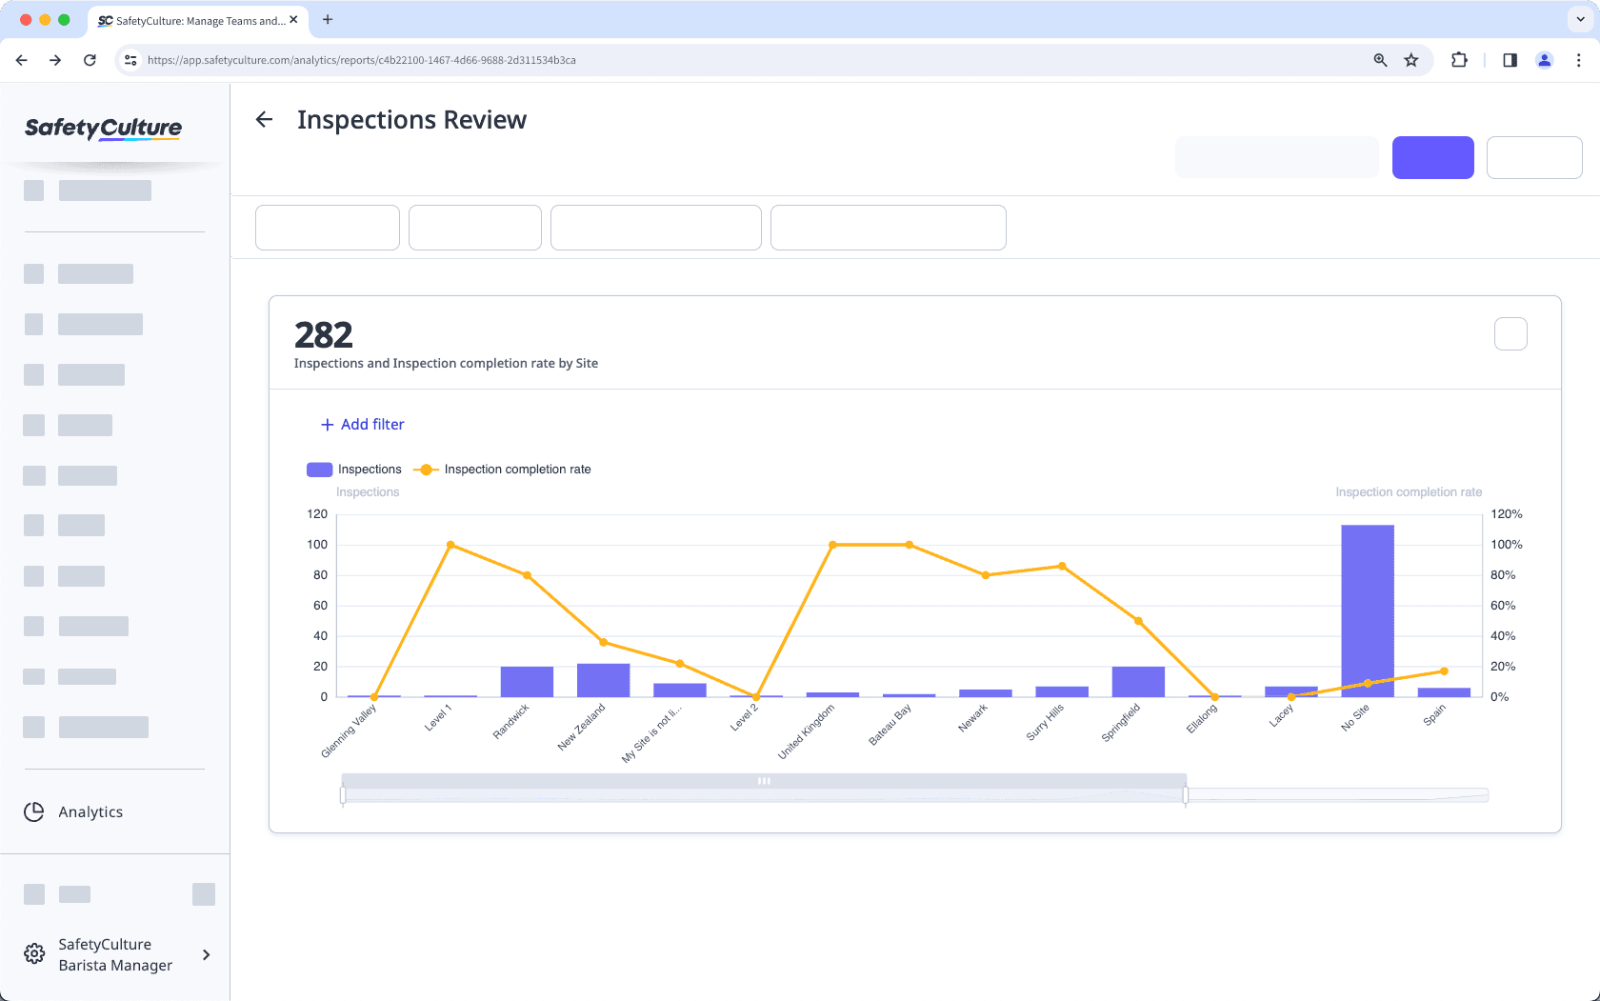Click the SafetyCulture logo
1600x1001 pixels.
(103, 129)
